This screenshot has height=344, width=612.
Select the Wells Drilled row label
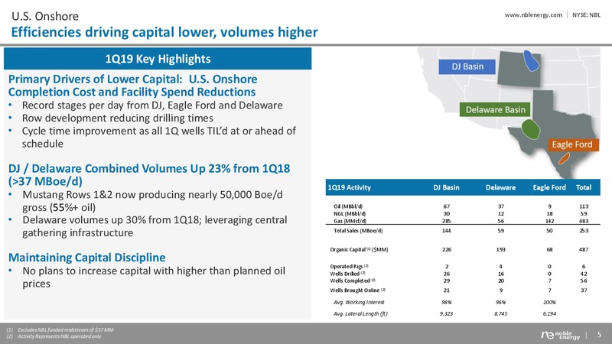[x=349, y=274]
